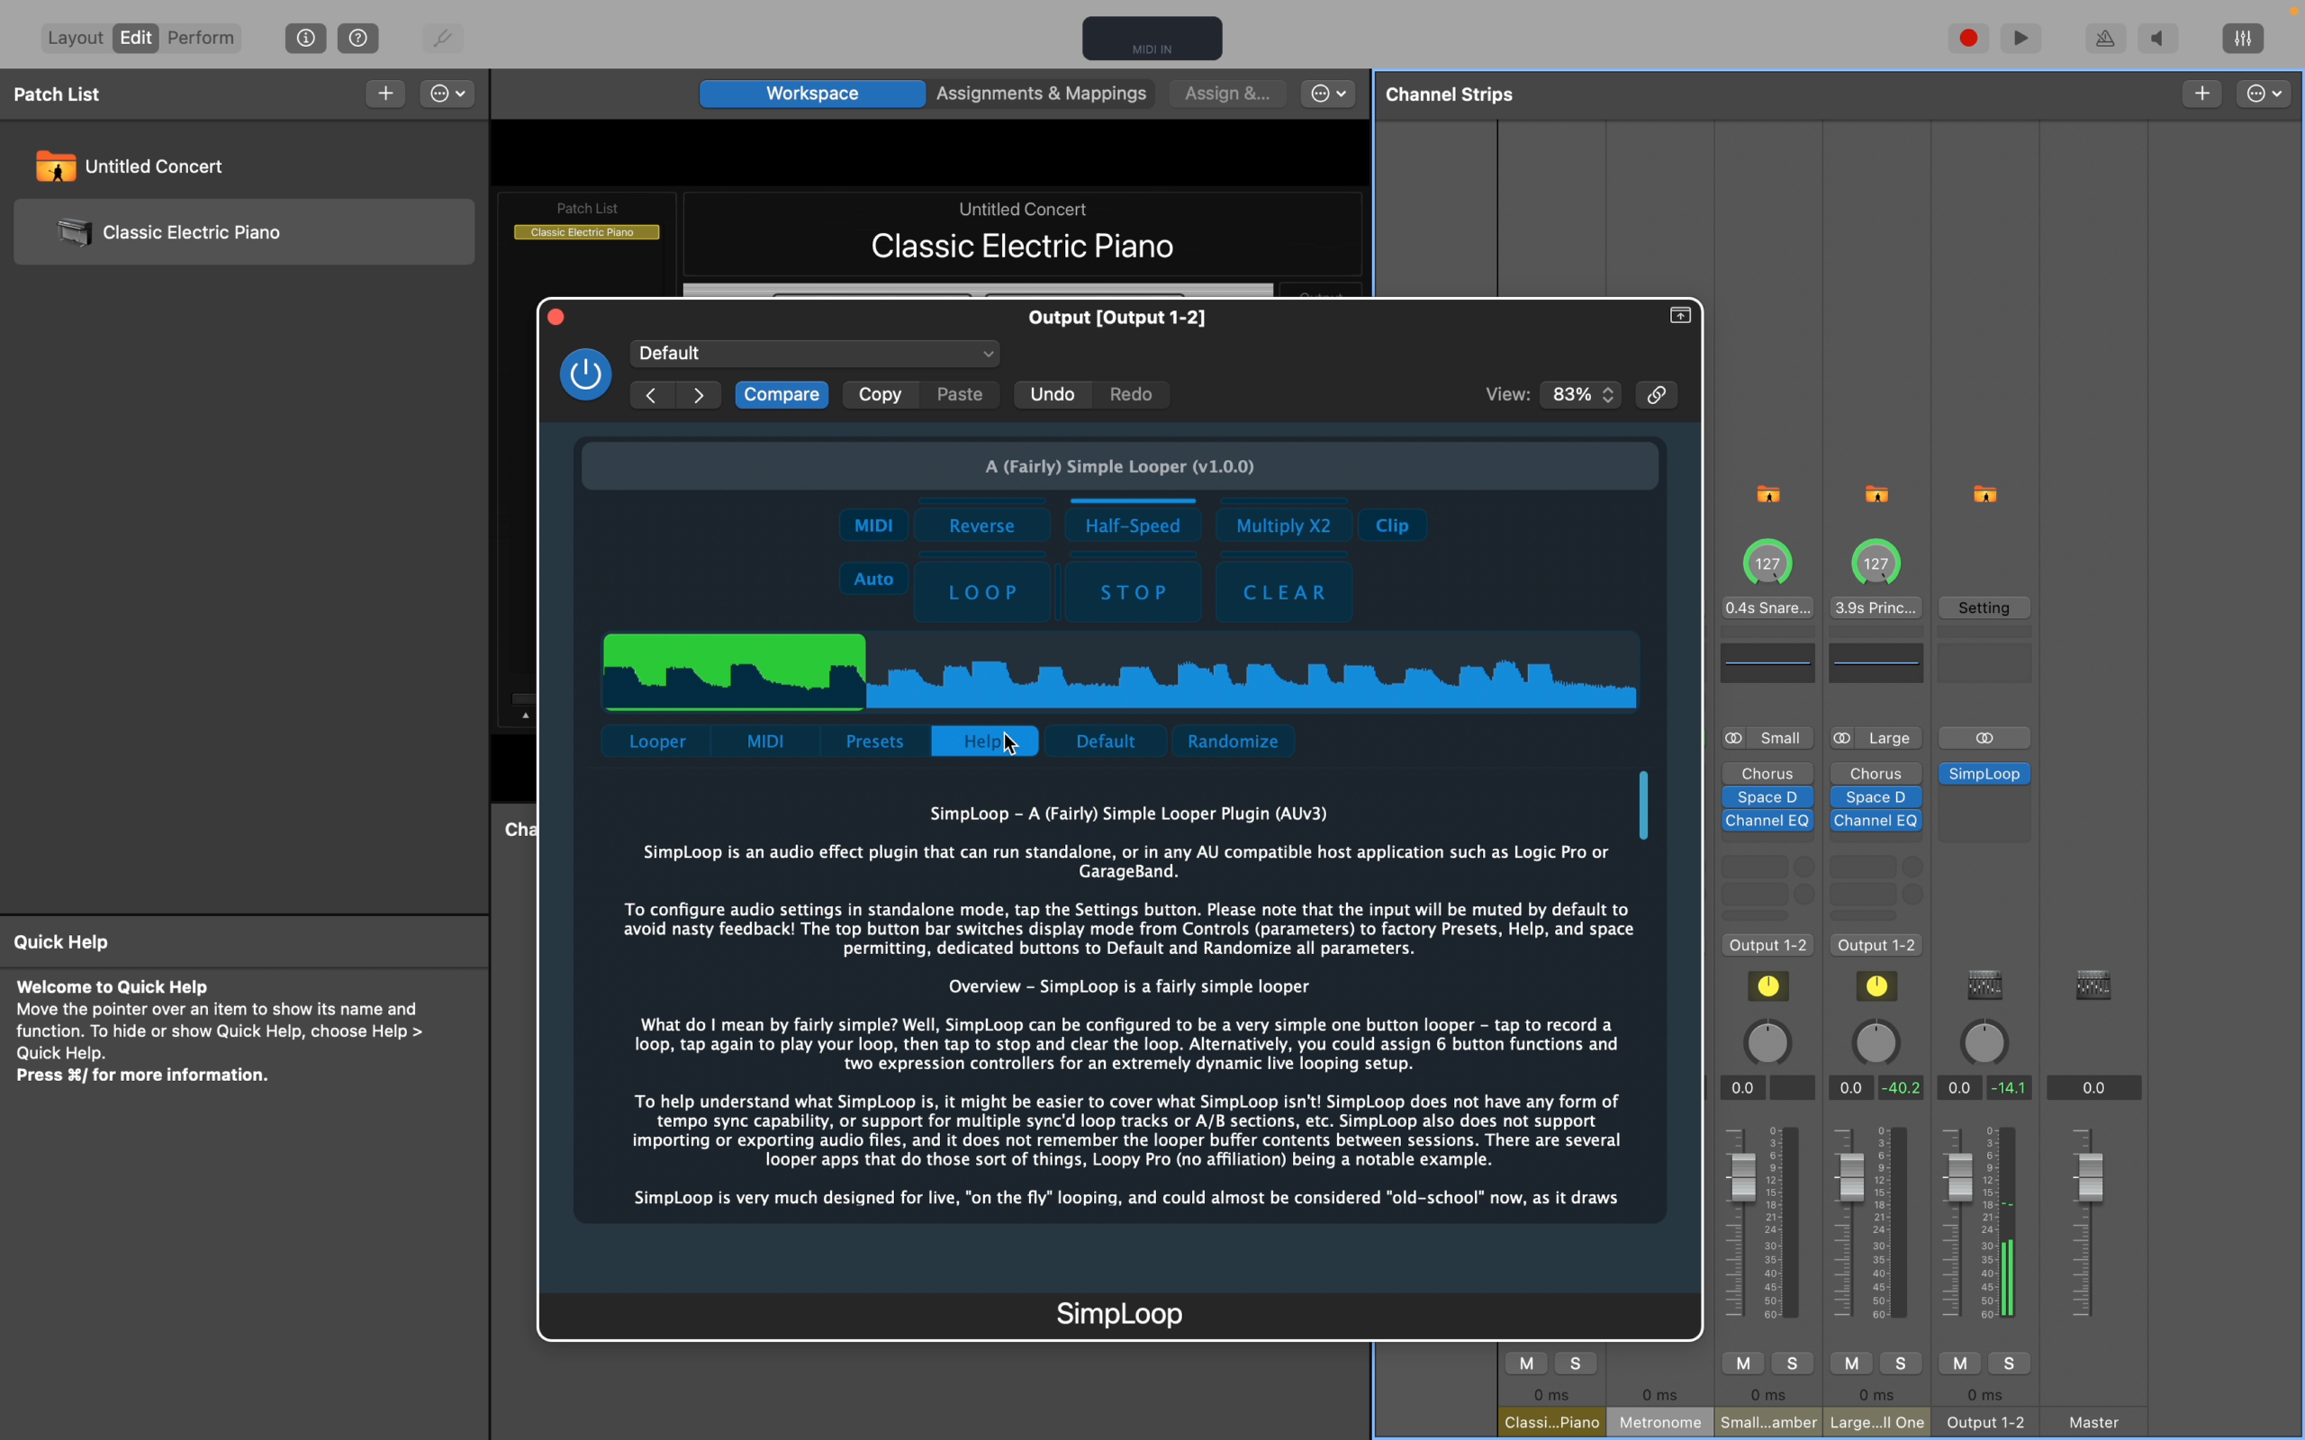Open Setting menu on Output 1-2 strip
Viewport: 2305px width, 1440px height.
click(x=1985, y=607)
